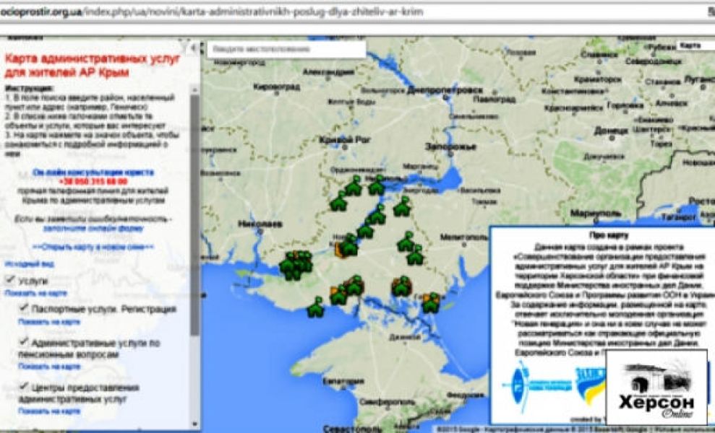The image size is (715, 433).
Task: Disable Центры предоставления административных услуг checkbox
Action: [23, 388]
